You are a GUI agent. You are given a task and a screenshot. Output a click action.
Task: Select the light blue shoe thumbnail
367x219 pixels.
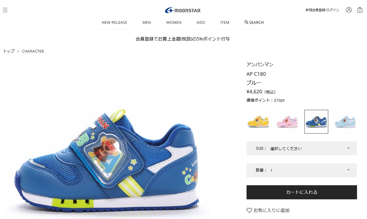[345, 122]
